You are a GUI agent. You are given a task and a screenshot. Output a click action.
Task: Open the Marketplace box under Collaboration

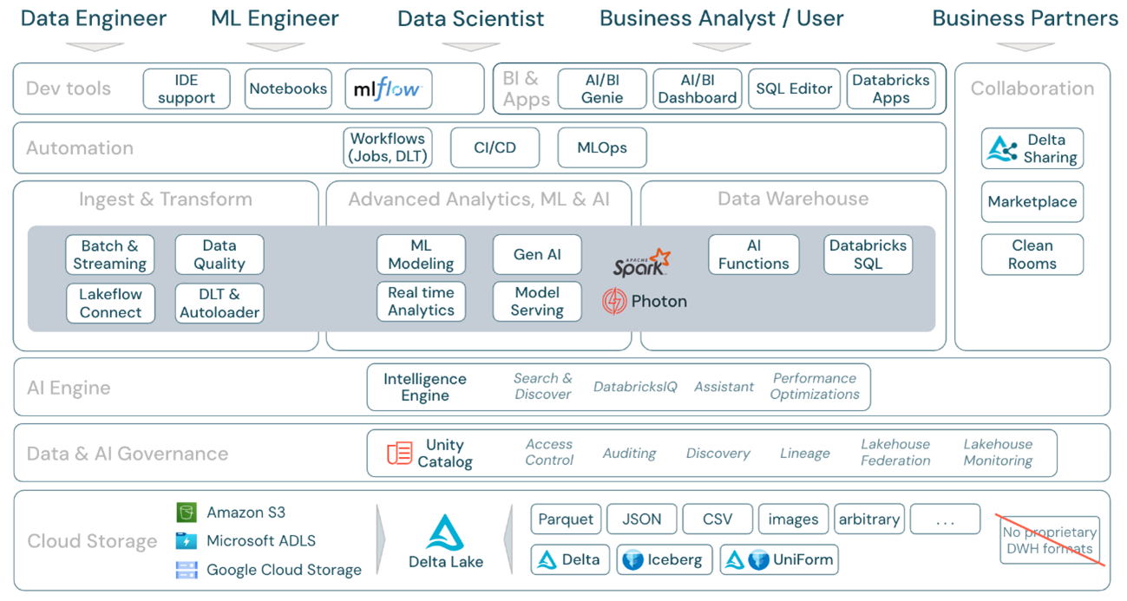pos(1032,202)
